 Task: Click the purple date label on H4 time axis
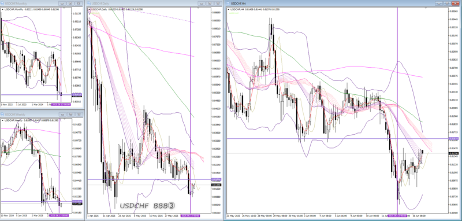pyautogui.click(x=397, y=216)
